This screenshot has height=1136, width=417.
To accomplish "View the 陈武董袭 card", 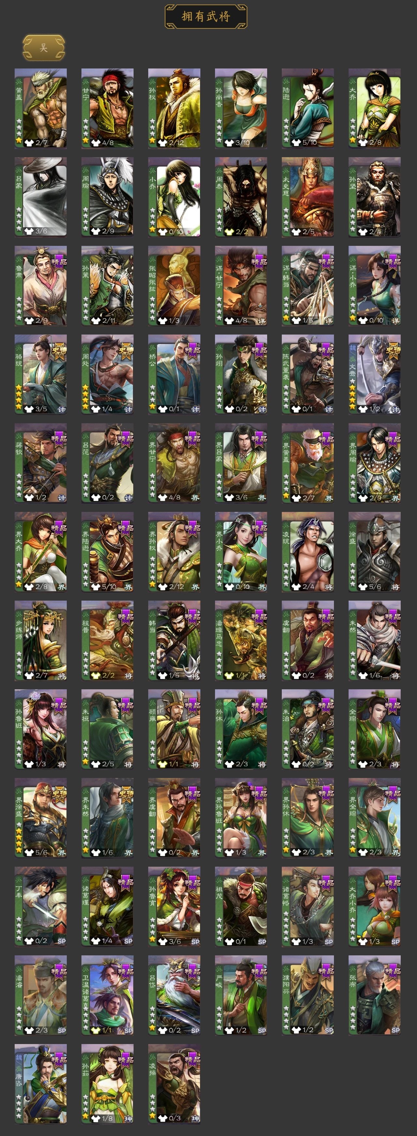I will tap(308, 374).
